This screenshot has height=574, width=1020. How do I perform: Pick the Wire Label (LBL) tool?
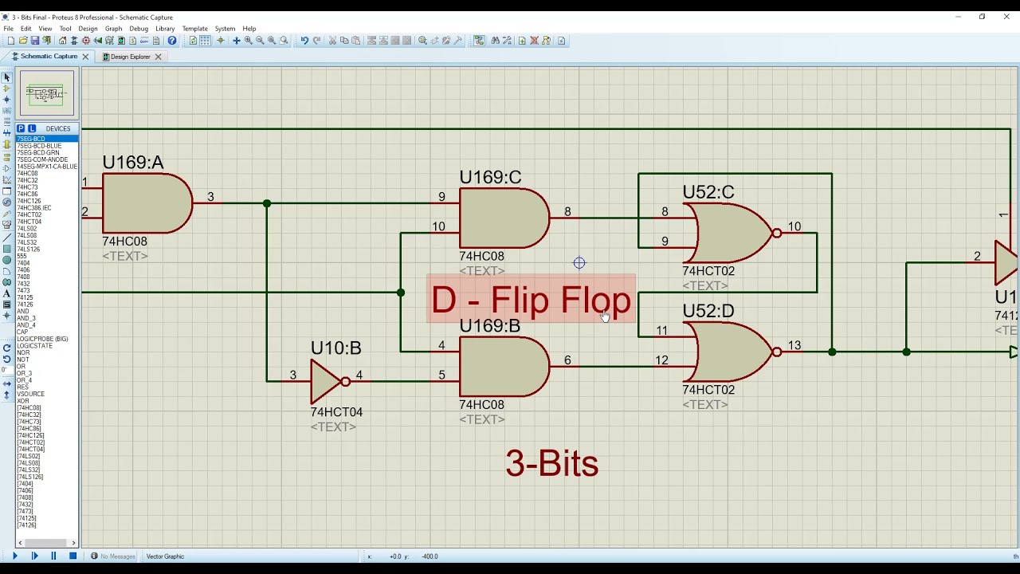[7, 110]
